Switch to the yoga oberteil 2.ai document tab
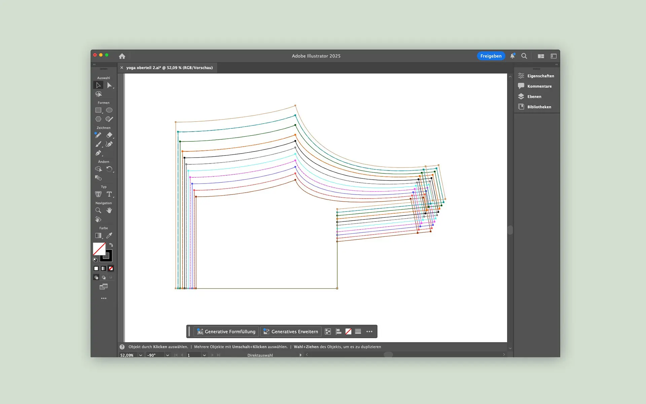 point(169,68)
